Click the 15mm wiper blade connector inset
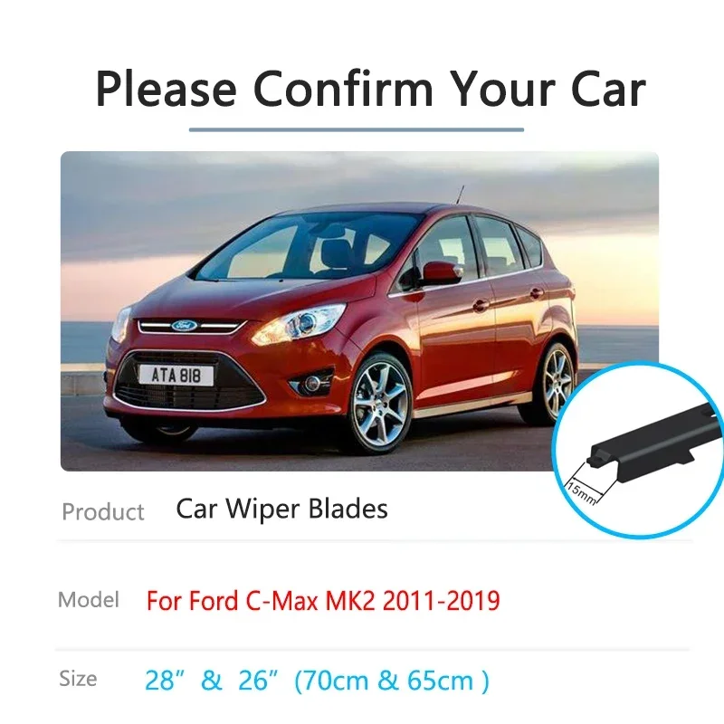724x724 pixels. point(640,450)
